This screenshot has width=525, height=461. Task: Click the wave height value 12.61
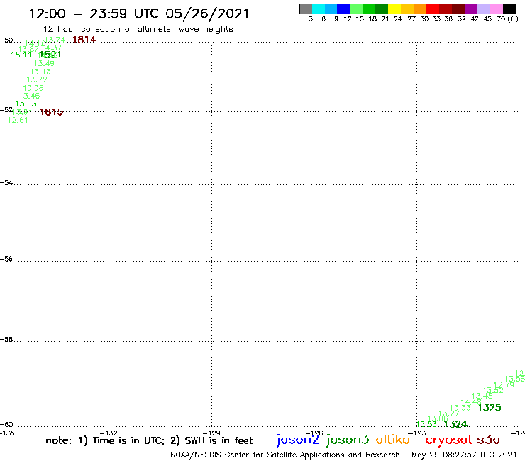click(18, 120)
